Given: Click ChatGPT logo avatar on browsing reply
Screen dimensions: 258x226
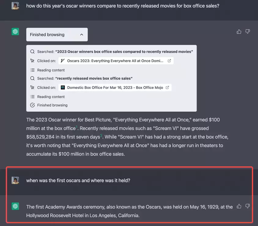Looking at the screenshot, I should coord(15,31).
